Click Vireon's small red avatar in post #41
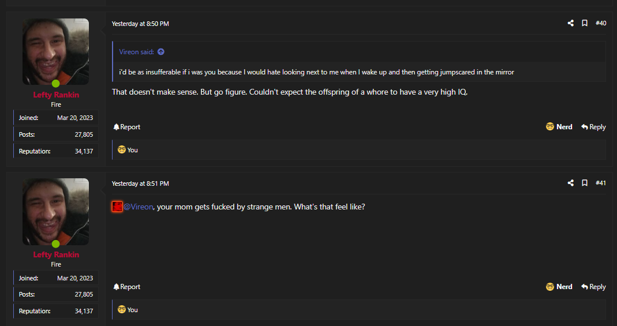Image resolution: width=617 pixels, height=326 pixels. [117, 207]
